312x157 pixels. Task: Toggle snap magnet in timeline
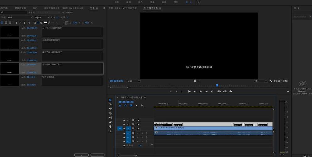125,106
